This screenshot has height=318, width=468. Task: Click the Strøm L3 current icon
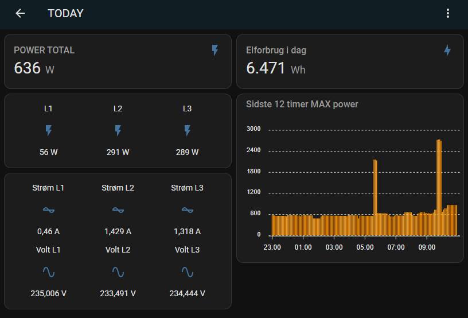pyautogui.click(x=187, y=210)
